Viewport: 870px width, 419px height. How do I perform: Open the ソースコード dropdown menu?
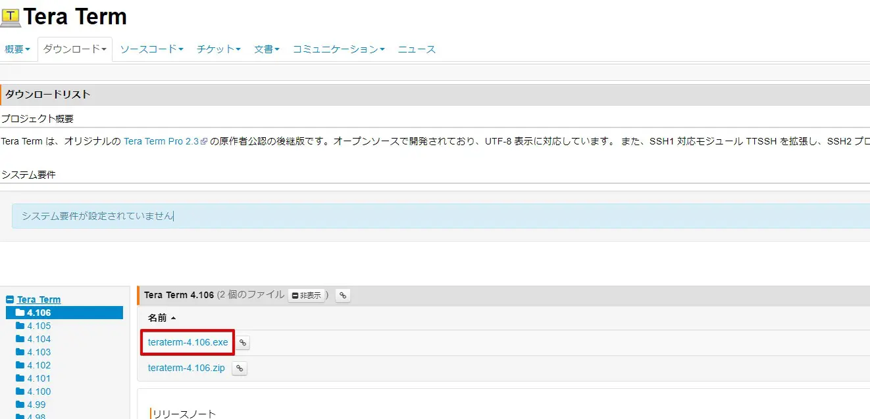pos(151,49)
